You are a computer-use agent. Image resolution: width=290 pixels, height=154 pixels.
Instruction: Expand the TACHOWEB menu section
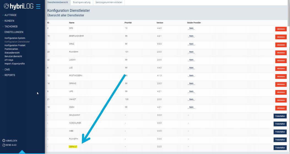point(11,27)
